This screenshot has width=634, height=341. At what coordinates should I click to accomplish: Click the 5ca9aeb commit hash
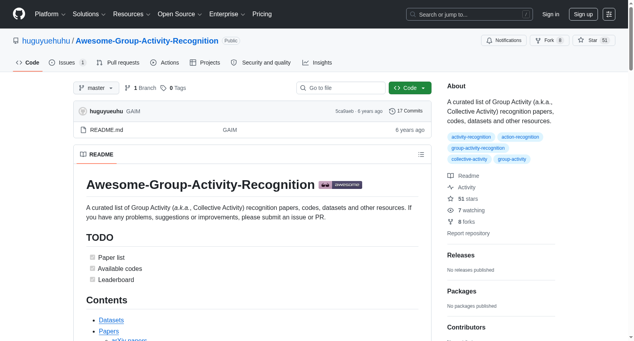tap(344, 111)
